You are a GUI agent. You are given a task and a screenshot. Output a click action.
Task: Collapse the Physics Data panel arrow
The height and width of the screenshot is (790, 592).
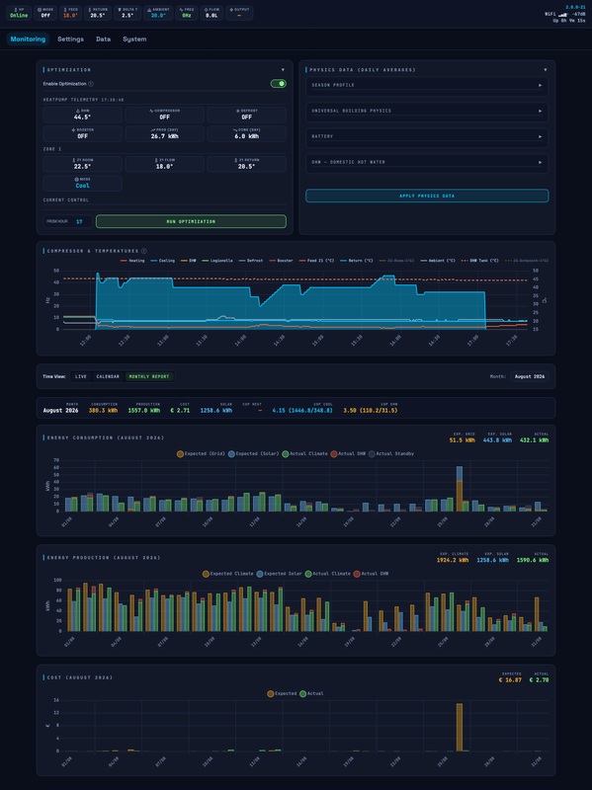pyautogui.click(x=546, y=70)
